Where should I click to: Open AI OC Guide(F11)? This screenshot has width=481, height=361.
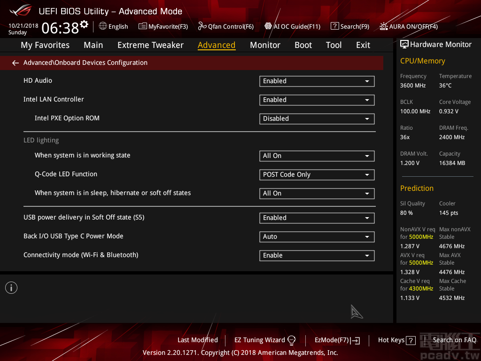pos(292,26)
